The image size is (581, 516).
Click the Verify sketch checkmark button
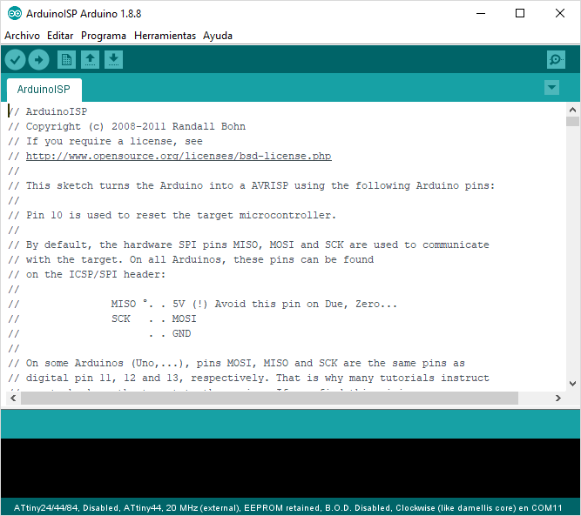click(x=15, y=59)
